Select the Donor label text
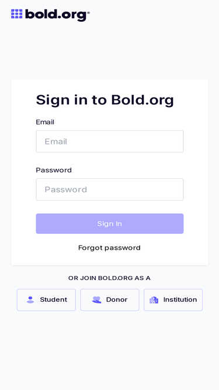219x390 pixels. (117, 299)
